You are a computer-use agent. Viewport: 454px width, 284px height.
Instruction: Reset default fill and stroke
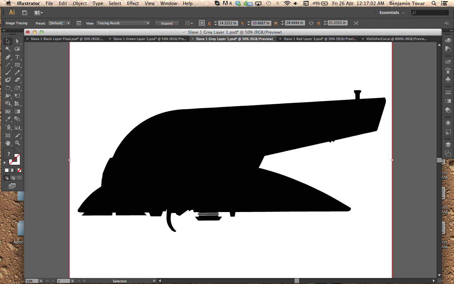tap(5, 163)
